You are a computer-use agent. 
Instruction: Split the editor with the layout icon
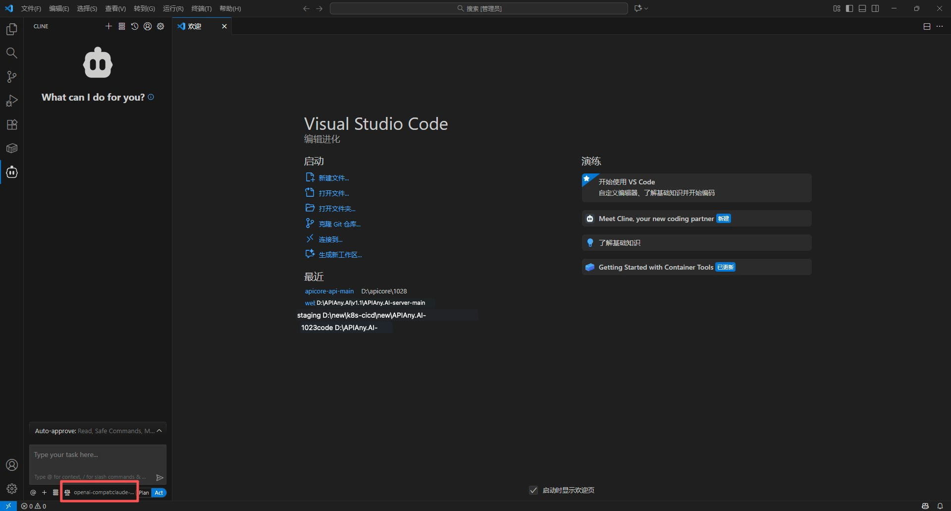click(x=927, y=26)
